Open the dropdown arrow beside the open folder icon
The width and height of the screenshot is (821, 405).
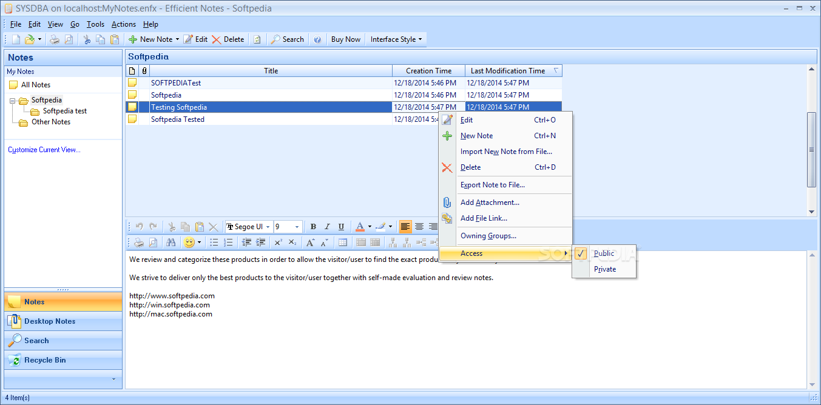(x=39, y=39)
